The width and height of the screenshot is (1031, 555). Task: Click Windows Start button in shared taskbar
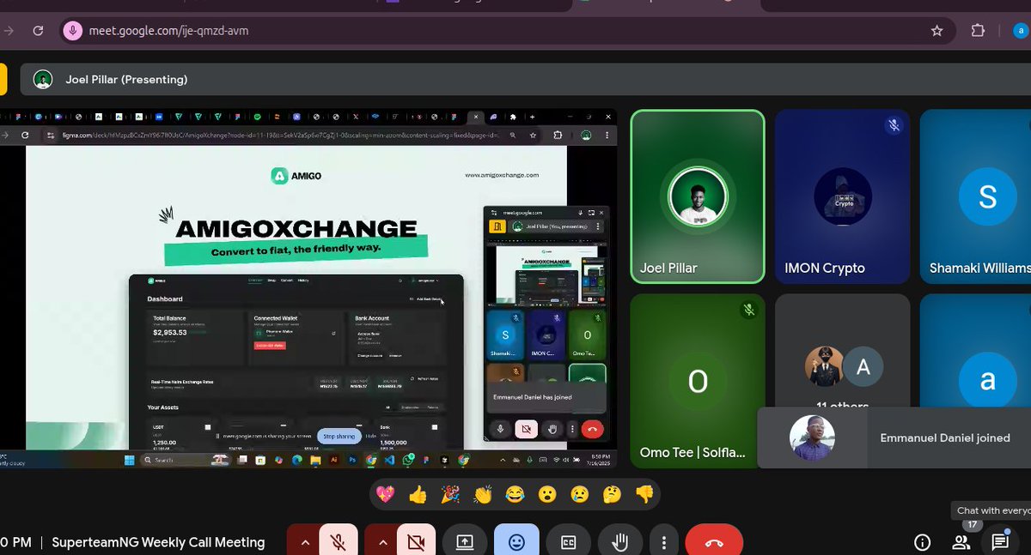pyautogui.click(x=131, y=461)
